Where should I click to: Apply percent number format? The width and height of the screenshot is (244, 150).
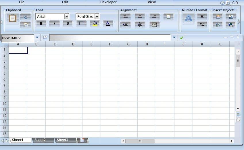[x=202, y=25]
